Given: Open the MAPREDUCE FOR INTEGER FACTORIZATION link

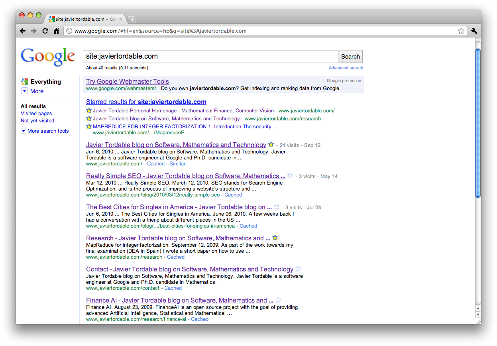Looking at the screenshot, I should 185,127.
